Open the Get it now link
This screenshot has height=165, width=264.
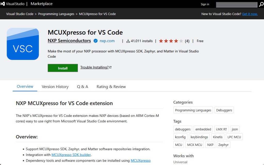pyautogui.click(x=250, y=14)
